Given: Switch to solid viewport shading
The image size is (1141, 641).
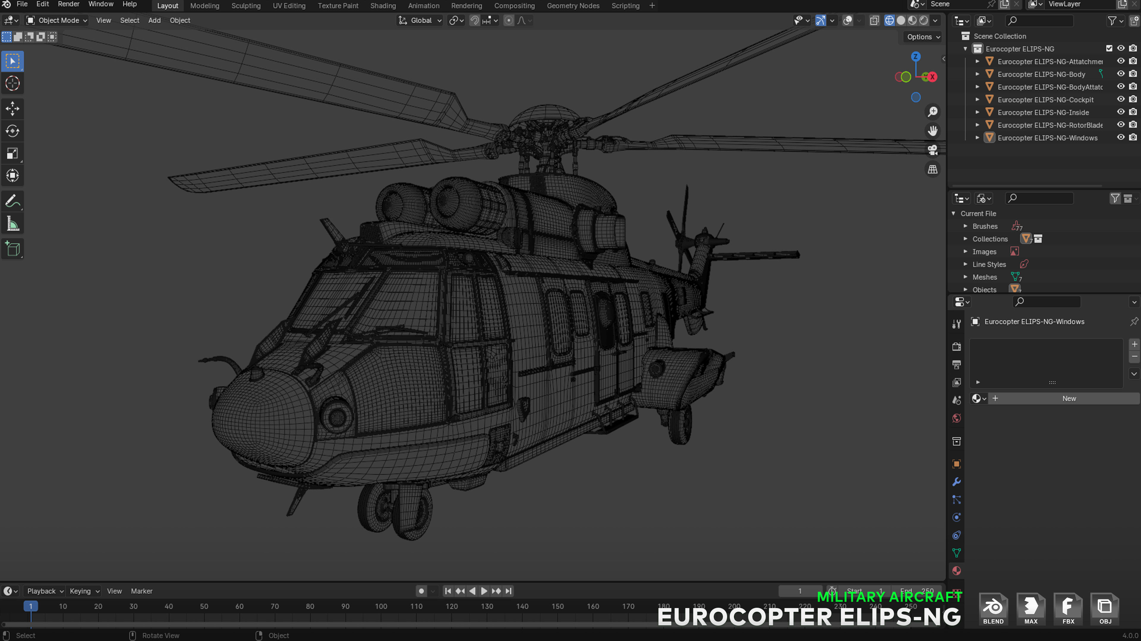Looking at the screenshot, I should pos(901,20).
